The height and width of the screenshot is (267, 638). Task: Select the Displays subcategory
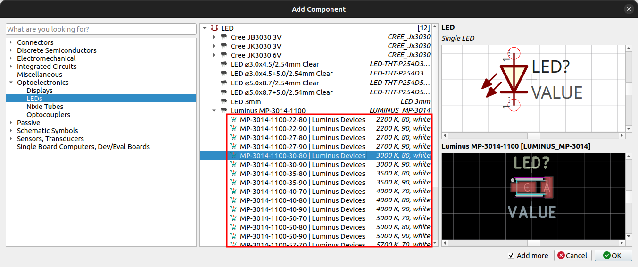click(40, 91)
